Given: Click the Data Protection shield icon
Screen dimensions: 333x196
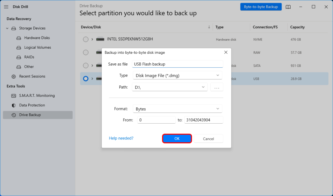Looking at the screenshot, I should click(13, 105).
